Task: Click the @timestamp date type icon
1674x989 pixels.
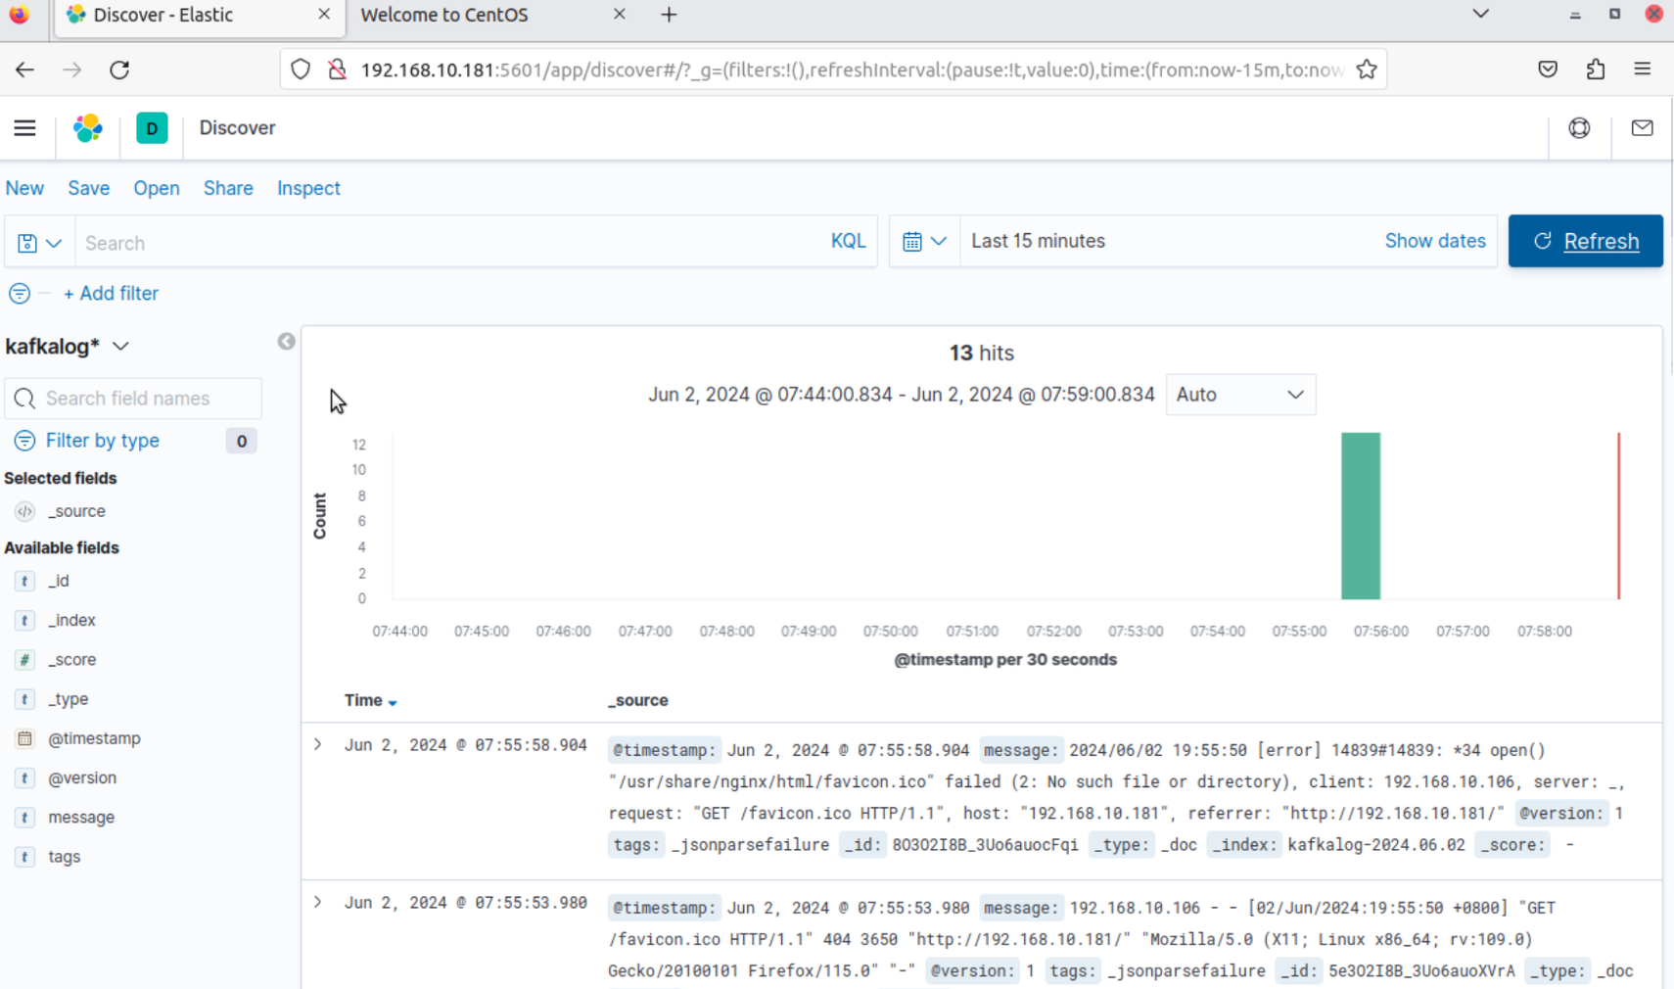Action: [x=24, y=738]
